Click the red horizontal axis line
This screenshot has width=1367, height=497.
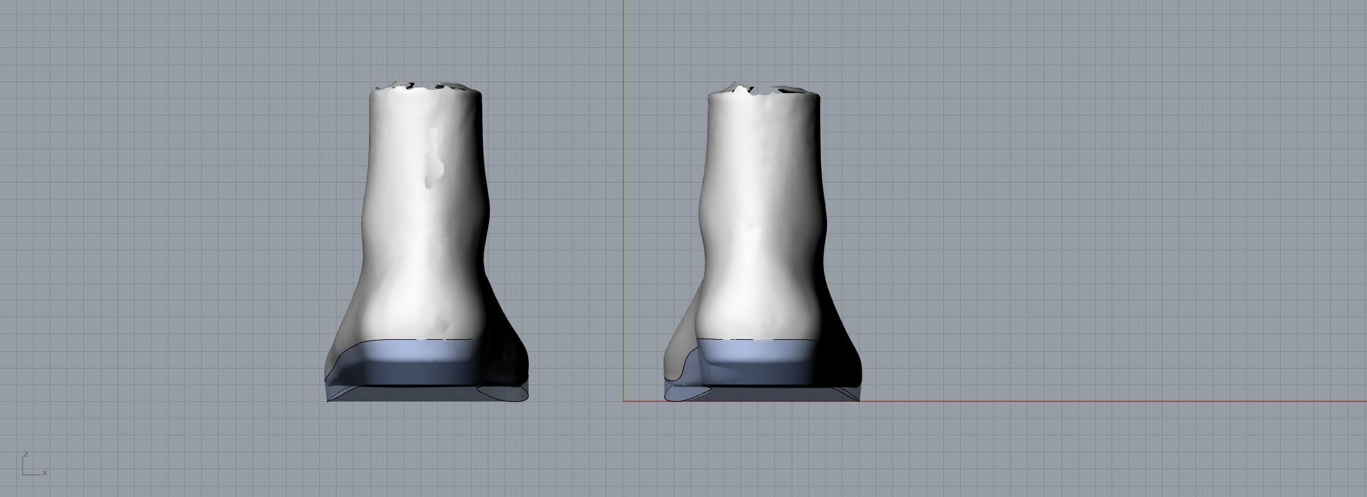(x=1056, y=401)
